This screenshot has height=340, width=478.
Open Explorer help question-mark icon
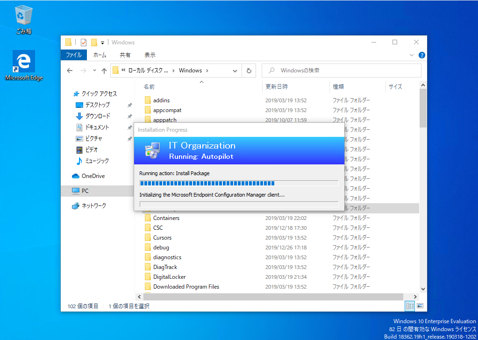point(422,55)
